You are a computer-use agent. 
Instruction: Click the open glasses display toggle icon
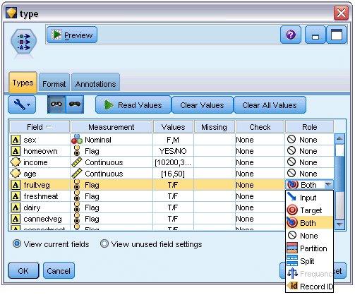tap(56, 104)
